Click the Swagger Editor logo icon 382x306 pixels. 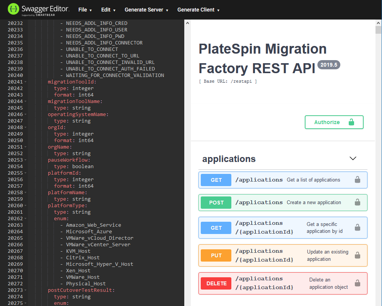tap(14, 8)
